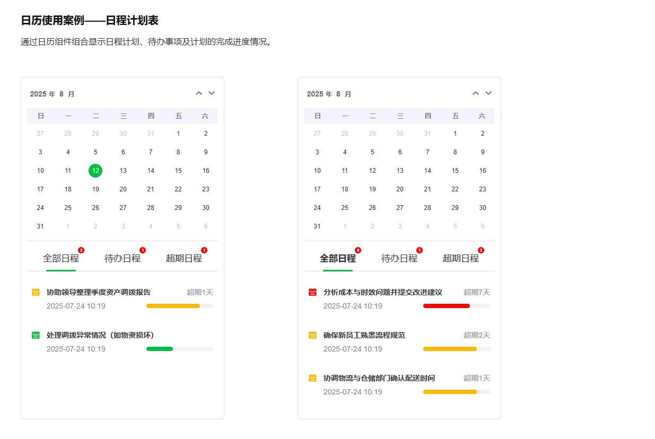This screenshot has height=439, width=655.
Task: Click calendar icon beside 协调物流与仓储部门确认配送时间
Action: point(312,378)
